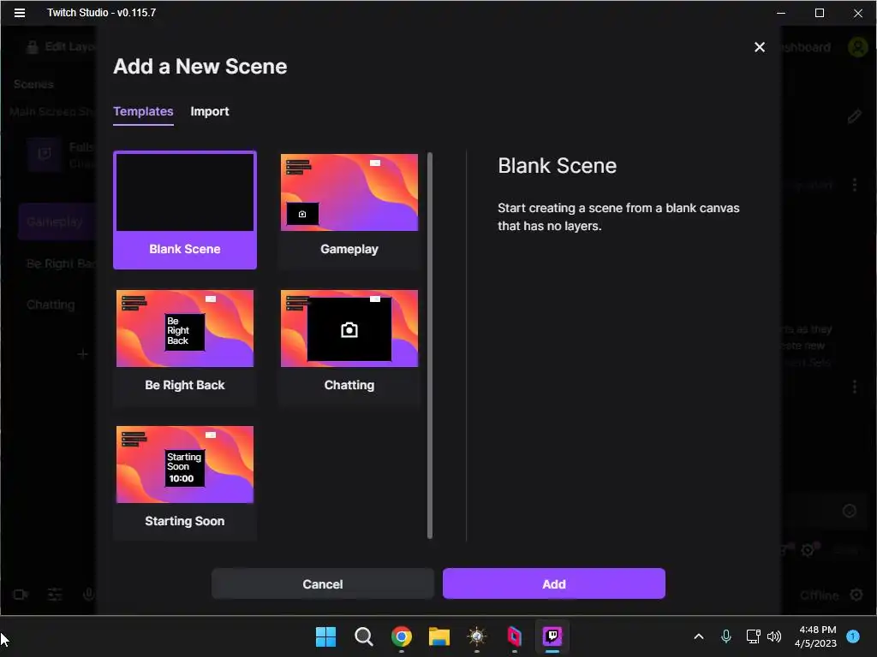This screenshot has height=657, width=877.
Task: Open the hamburger menu in title bar
Action: click(x=20, y=13)
